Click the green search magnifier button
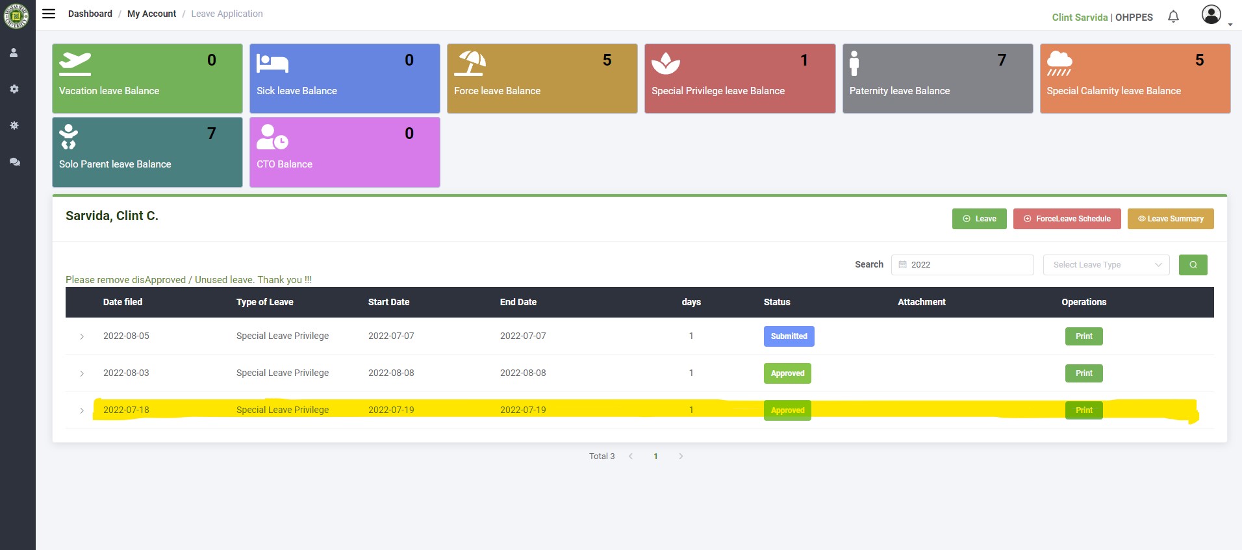 [1193, 265]
